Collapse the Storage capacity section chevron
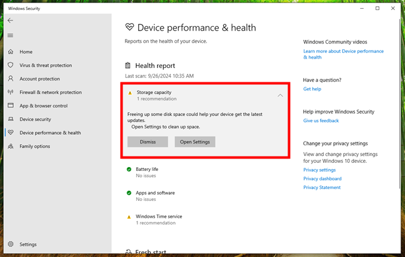The height and width of the screenshot is (257, 405). [x=280, y=95]
